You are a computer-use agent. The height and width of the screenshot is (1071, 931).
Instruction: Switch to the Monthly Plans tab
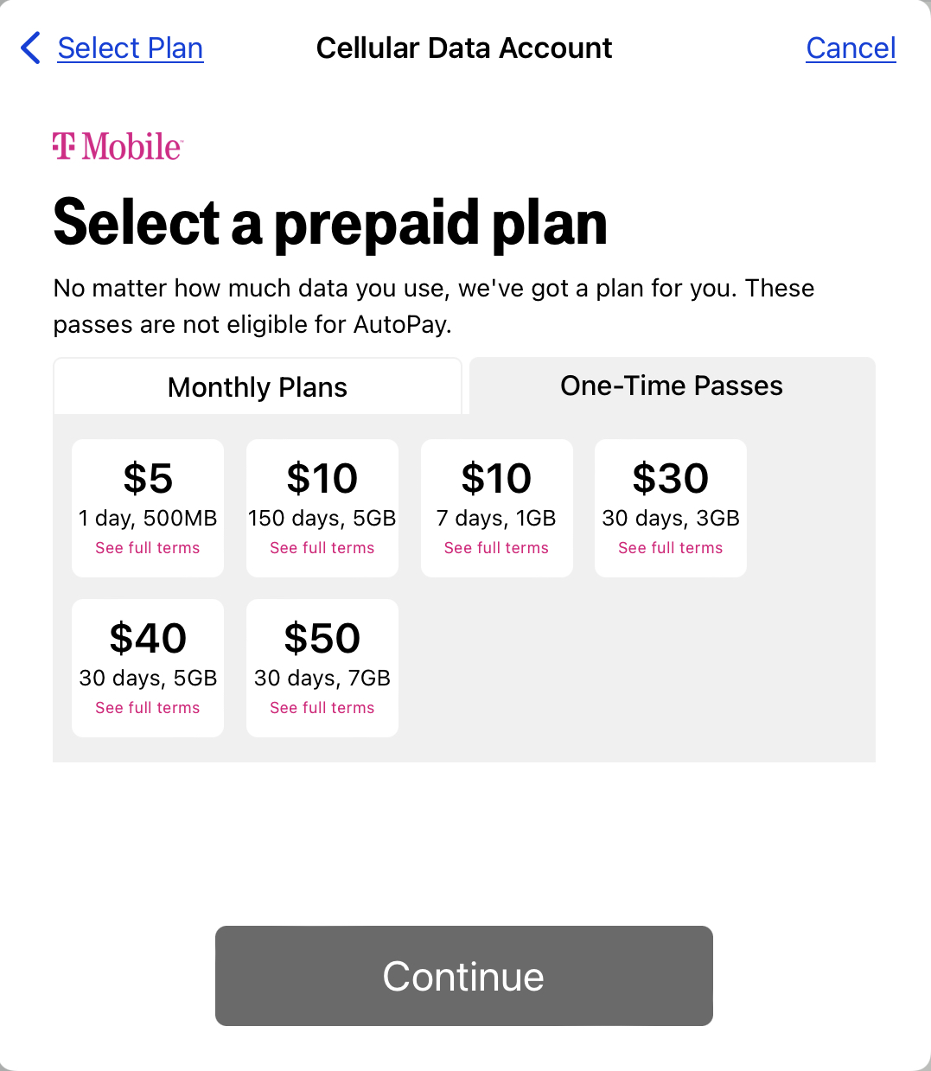click(x=258, y=386)
